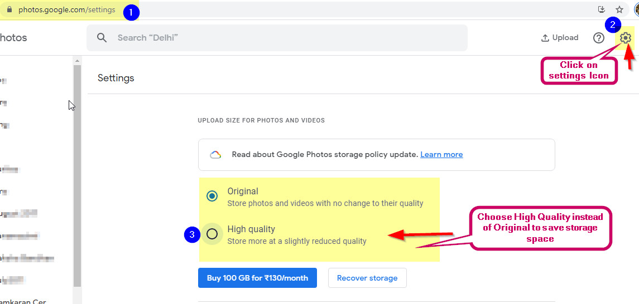Image resolution: width=639 pixels, height=304 pixels.
Task: Click the storage policy update notice card
Action: (377, 155)
